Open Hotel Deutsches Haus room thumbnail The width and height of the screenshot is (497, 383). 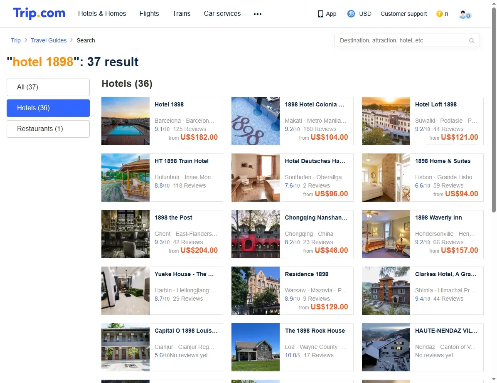[x=256, y=178]
